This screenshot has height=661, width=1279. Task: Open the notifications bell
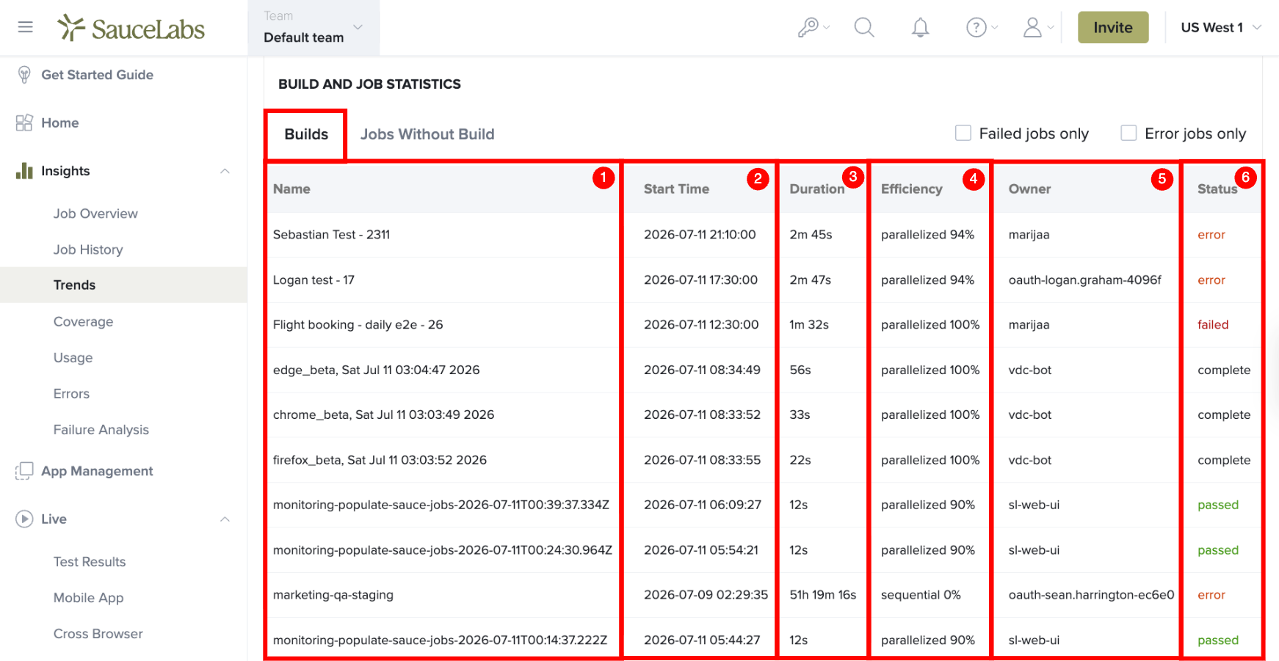(x=920, y=27)
